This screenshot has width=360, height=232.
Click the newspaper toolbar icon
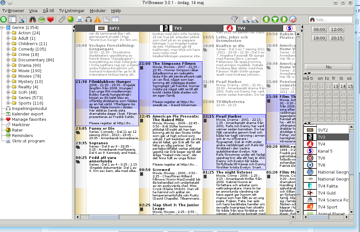[x=106, y=19]
